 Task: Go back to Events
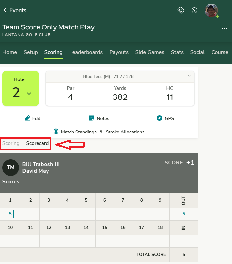(15, 10)
